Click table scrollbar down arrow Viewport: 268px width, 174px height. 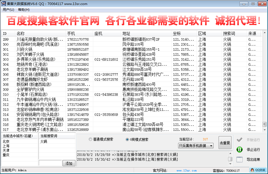[x=265, y=130]
